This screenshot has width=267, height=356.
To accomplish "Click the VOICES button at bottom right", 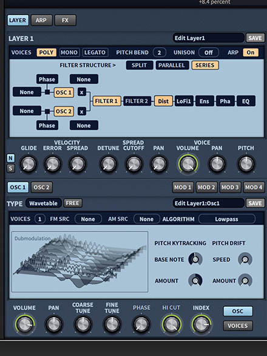I will [238, 326].
